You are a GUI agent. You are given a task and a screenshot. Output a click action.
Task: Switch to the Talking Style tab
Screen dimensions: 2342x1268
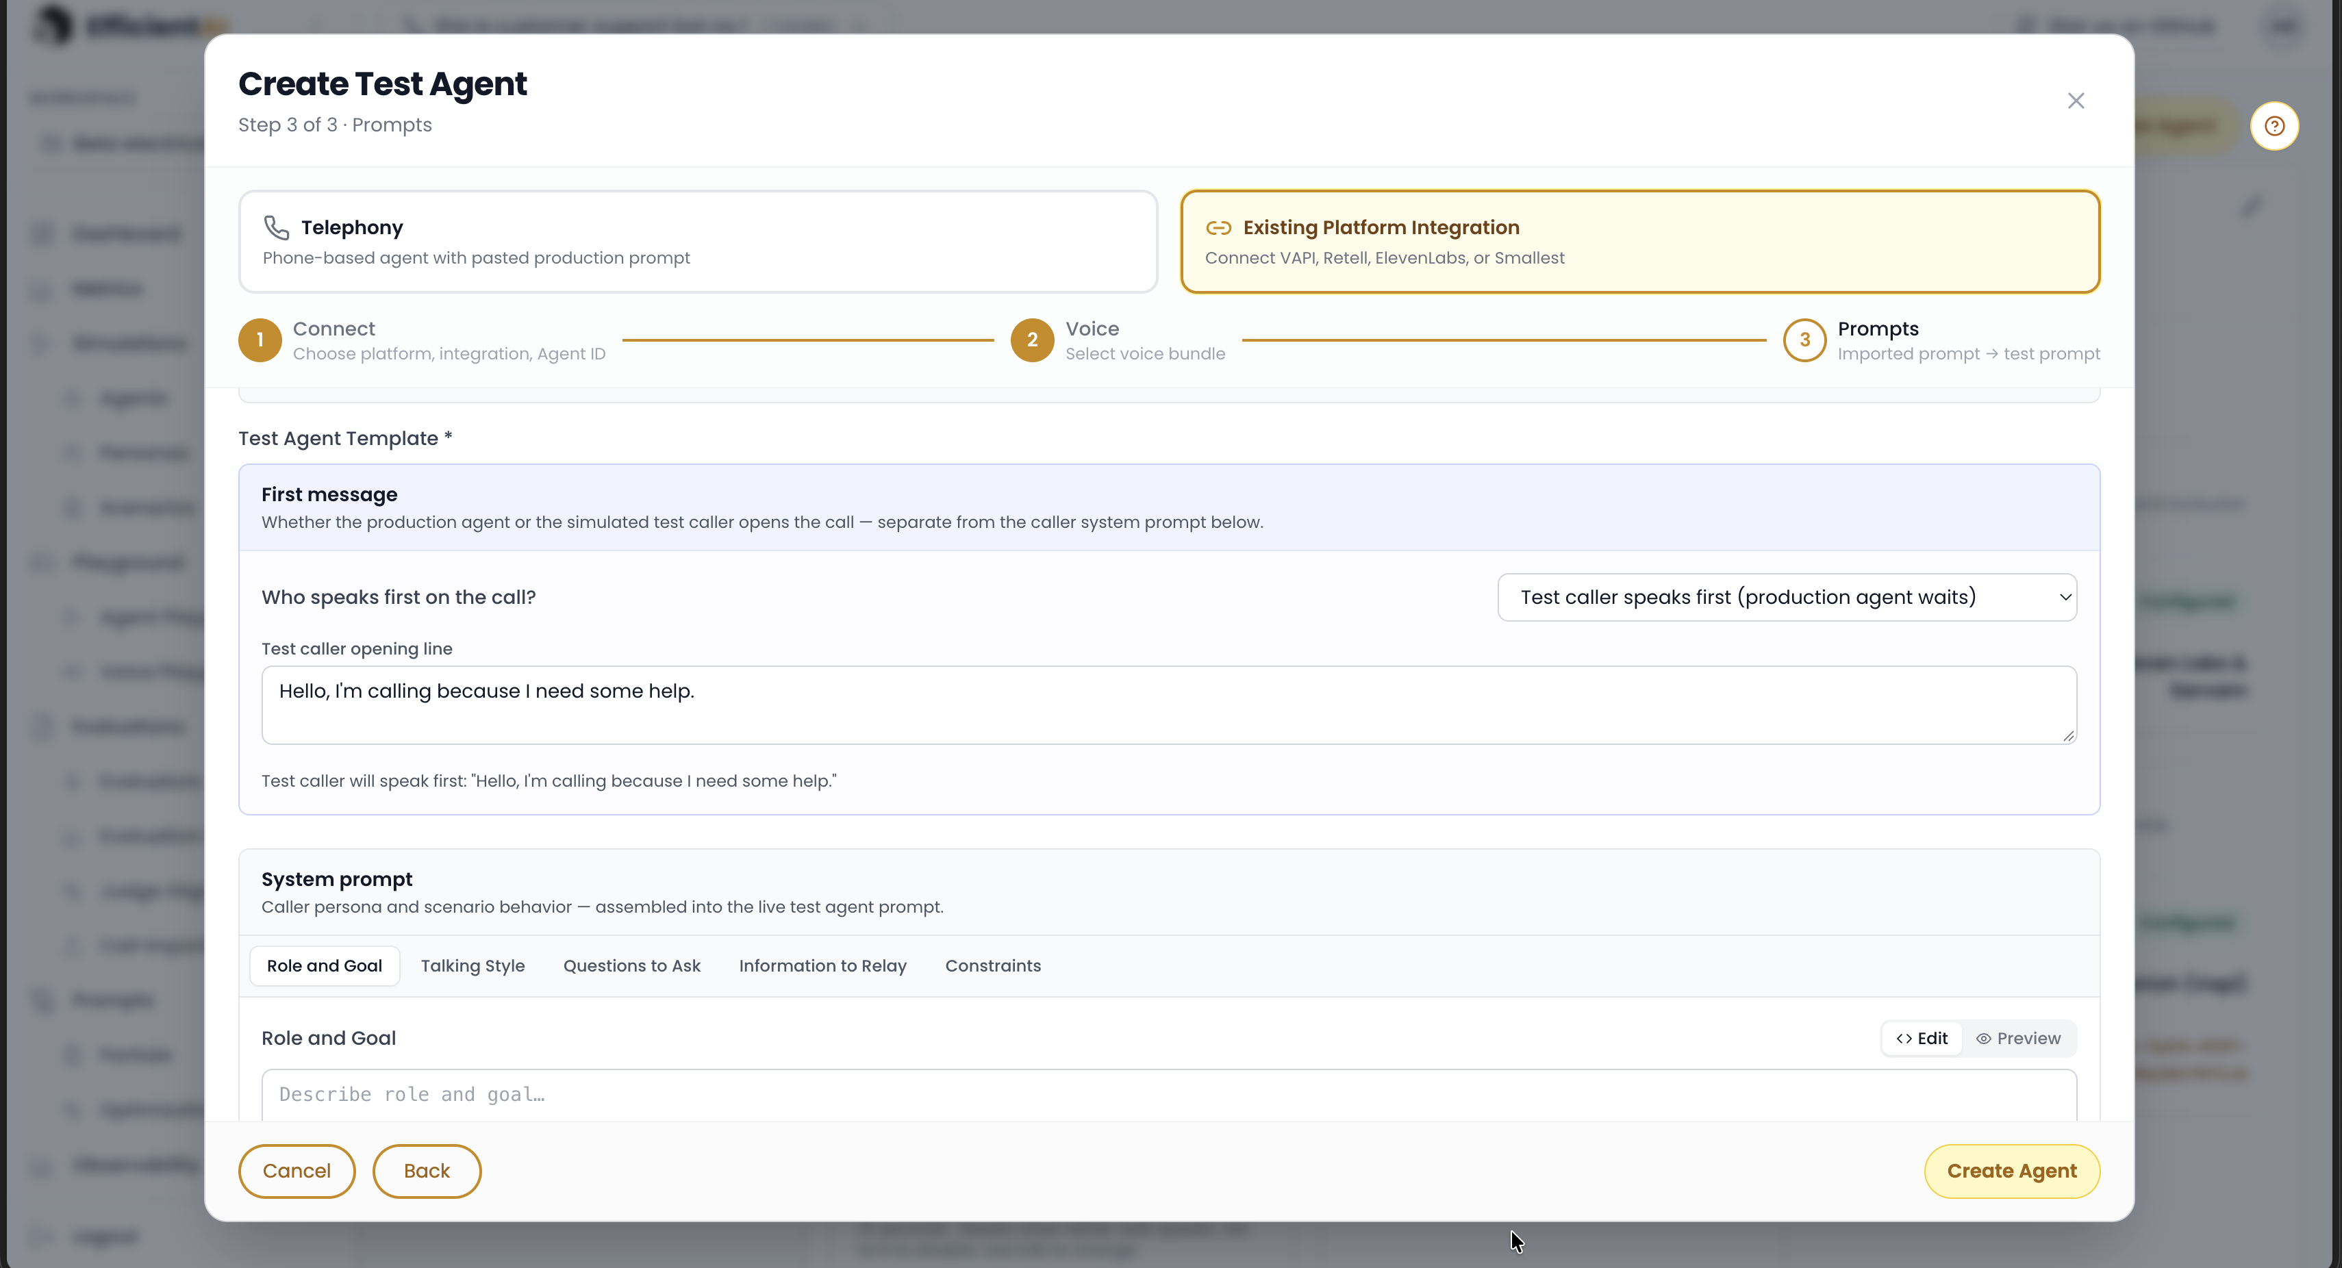(473, 965)
